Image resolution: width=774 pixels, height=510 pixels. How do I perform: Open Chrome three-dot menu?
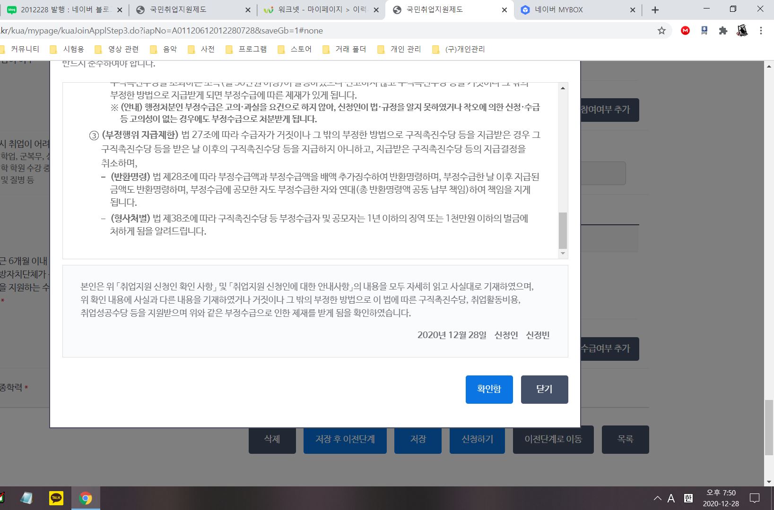tap(761, 31)
